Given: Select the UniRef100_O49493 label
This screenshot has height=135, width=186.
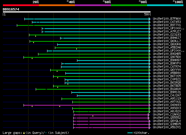Looking at the screenshot, I should [167, 105].
